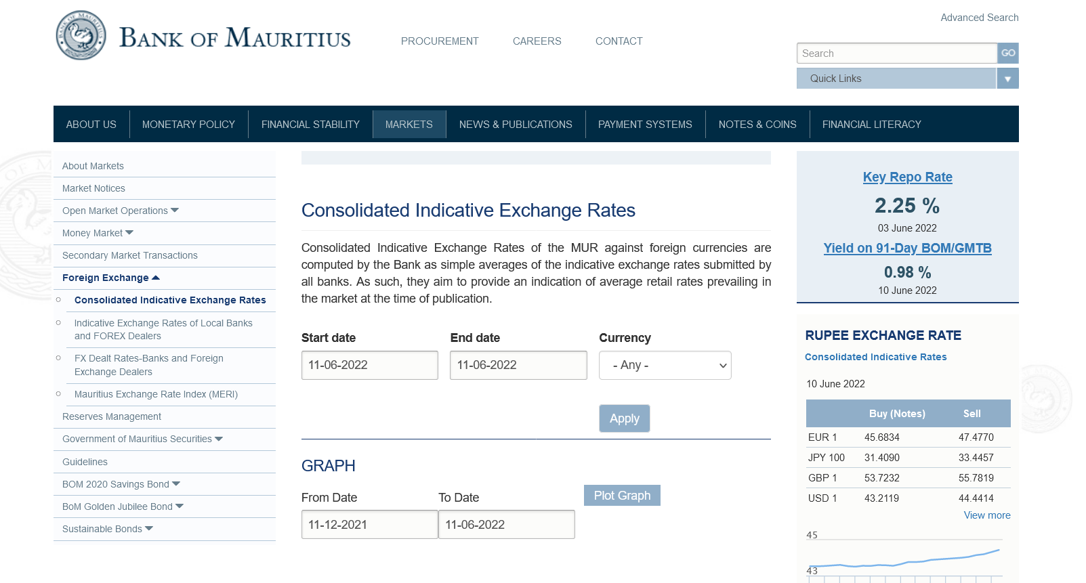
Task: Collapse the Foreign Exchange section
Action: pyautogui.click(x=156, y=278)
